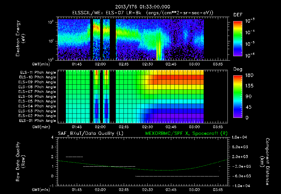Screen dimensions: 281x194
Task: Click ELS-05 Pitch Angle row label
Action: [37, 101]
